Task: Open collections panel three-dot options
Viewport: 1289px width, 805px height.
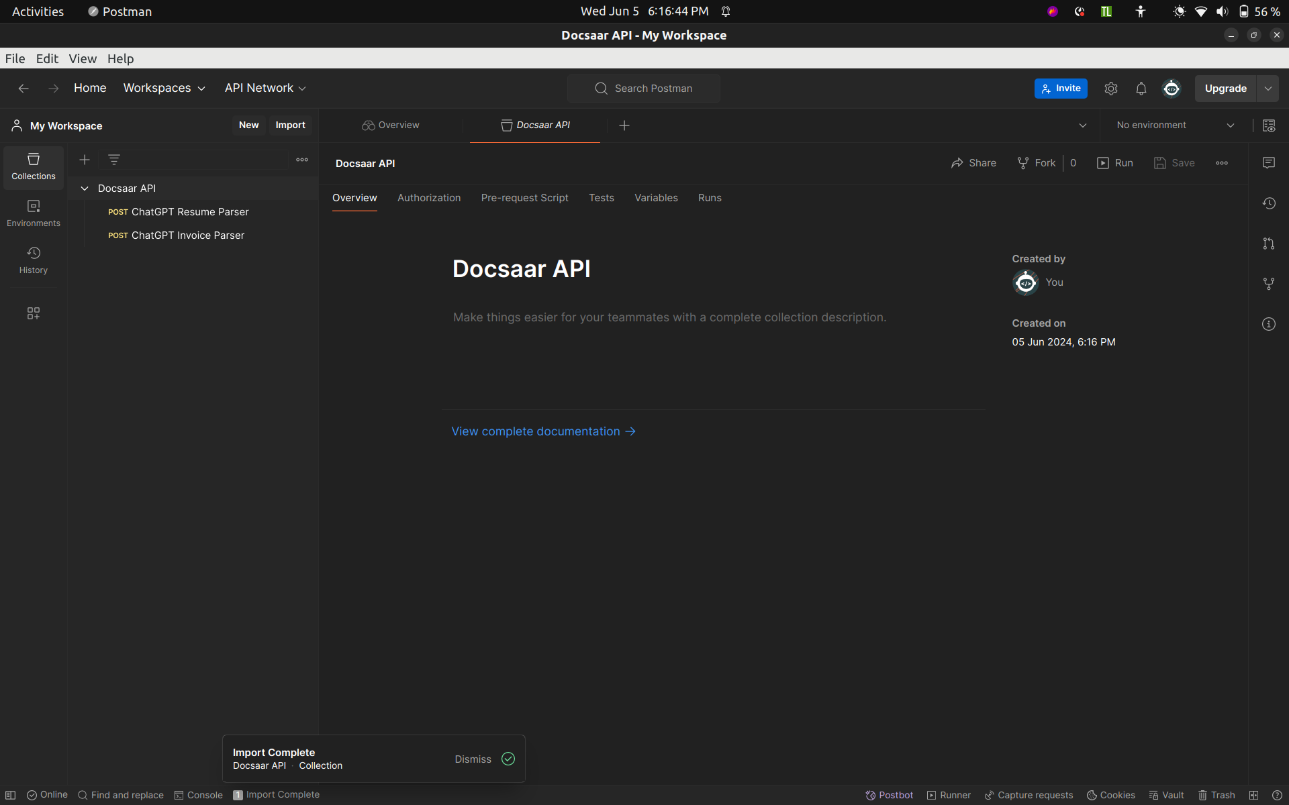Action: pyautogui.click(x=302, y=160)
